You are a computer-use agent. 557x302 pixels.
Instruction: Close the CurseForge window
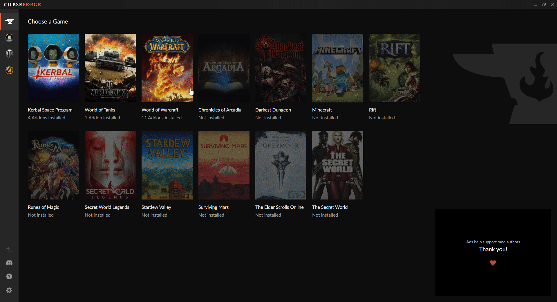553,4
